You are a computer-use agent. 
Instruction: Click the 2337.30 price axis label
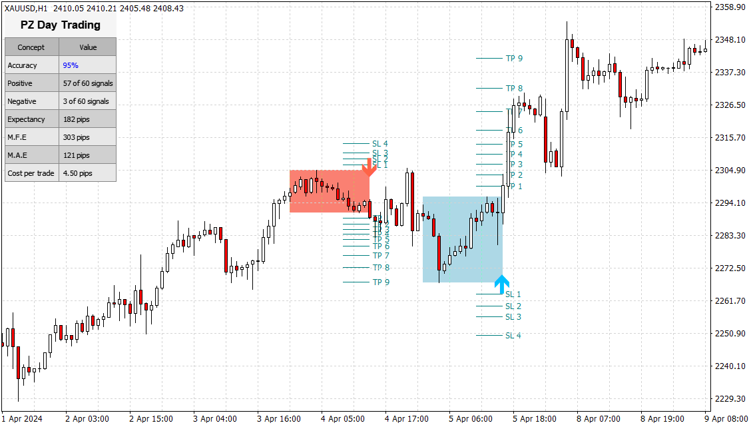(x=730, y=72)
